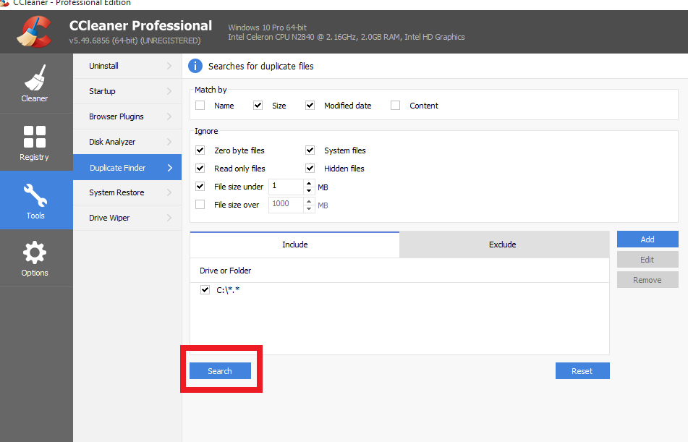Viewport: 688px width, 442px height.
Task: Click chevron next to Drive Wiper
Action: pyautogui.click(x=169, y=218)
